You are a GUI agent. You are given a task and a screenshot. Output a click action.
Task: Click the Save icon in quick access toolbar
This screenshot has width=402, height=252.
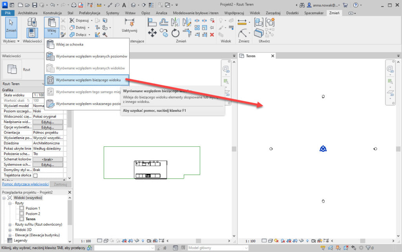coord(35,5)
